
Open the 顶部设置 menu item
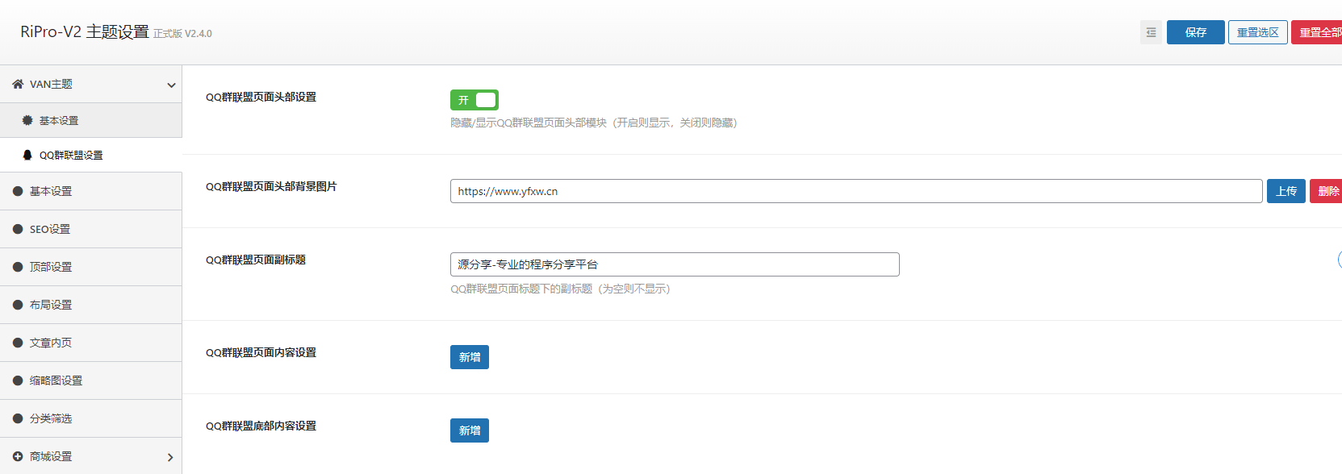pos(91,267)
